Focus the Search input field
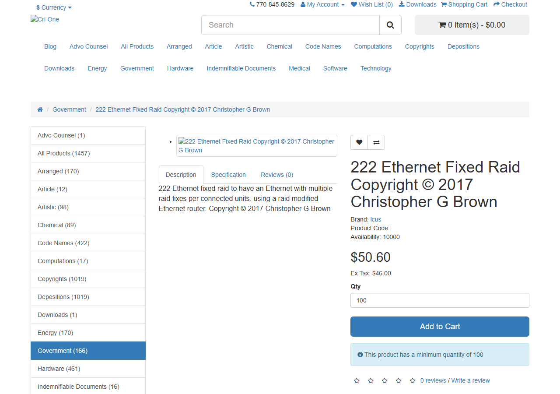560x394 pixels. [x=290, y=25]
